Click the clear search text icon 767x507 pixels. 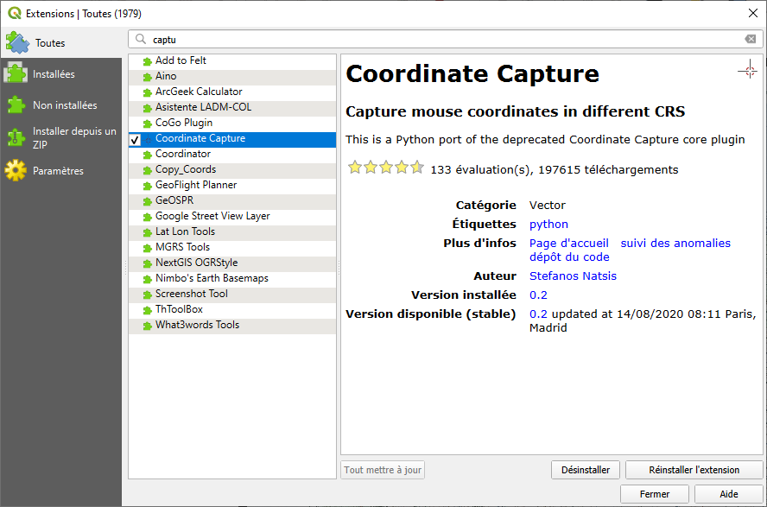pos(751,40)
